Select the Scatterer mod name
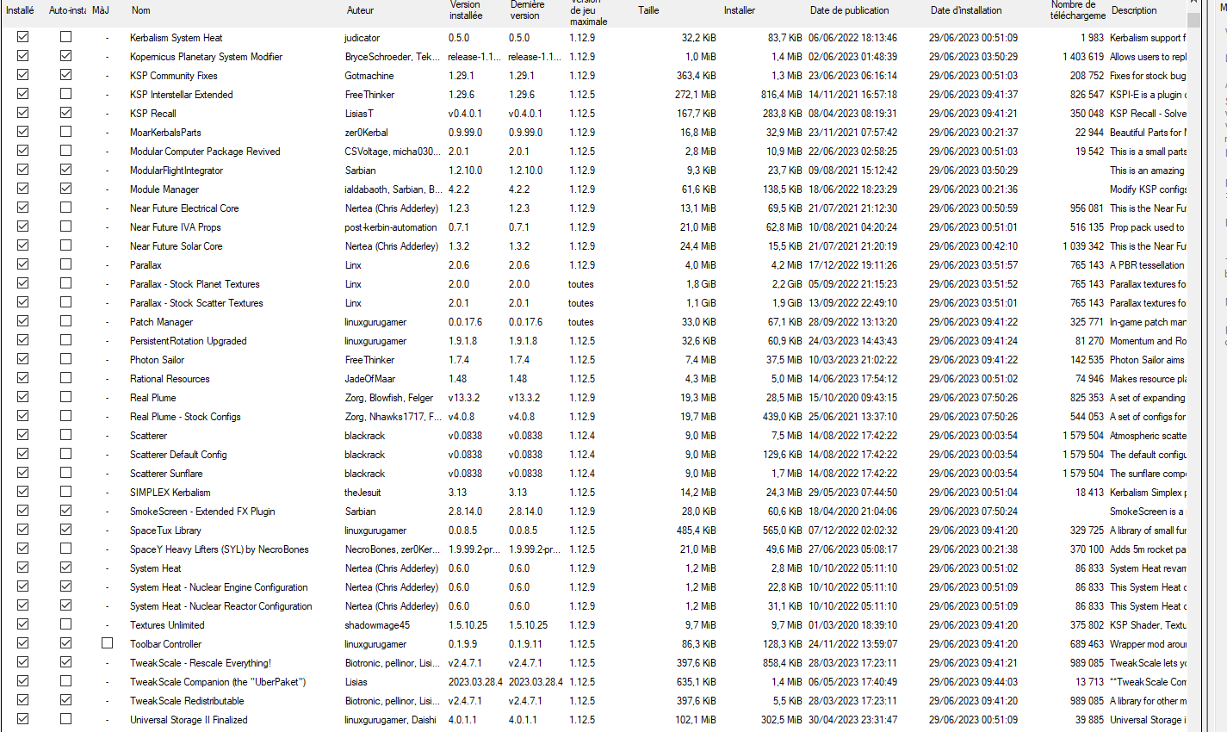The width and height of the screenshot is (1227, 732). (148, 436)
